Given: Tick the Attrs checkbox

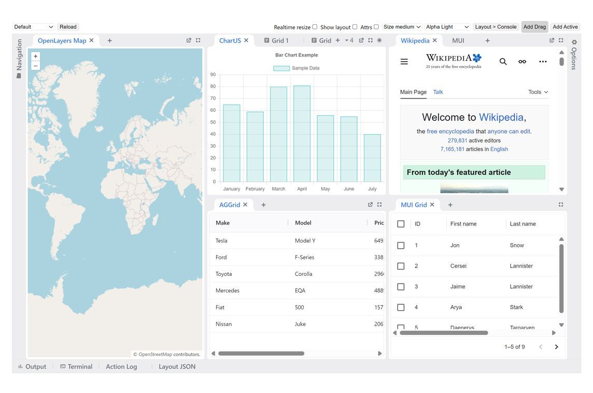Looking at the screenshot, I should 376,27.
